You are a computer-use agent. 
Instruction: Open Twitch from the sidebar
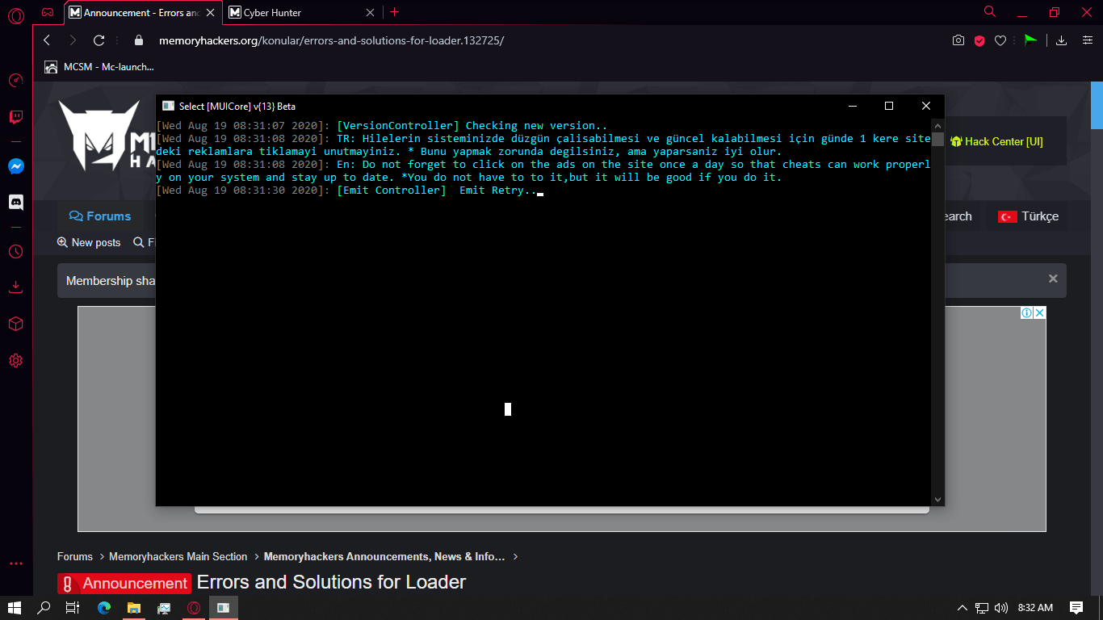(15, 118)
